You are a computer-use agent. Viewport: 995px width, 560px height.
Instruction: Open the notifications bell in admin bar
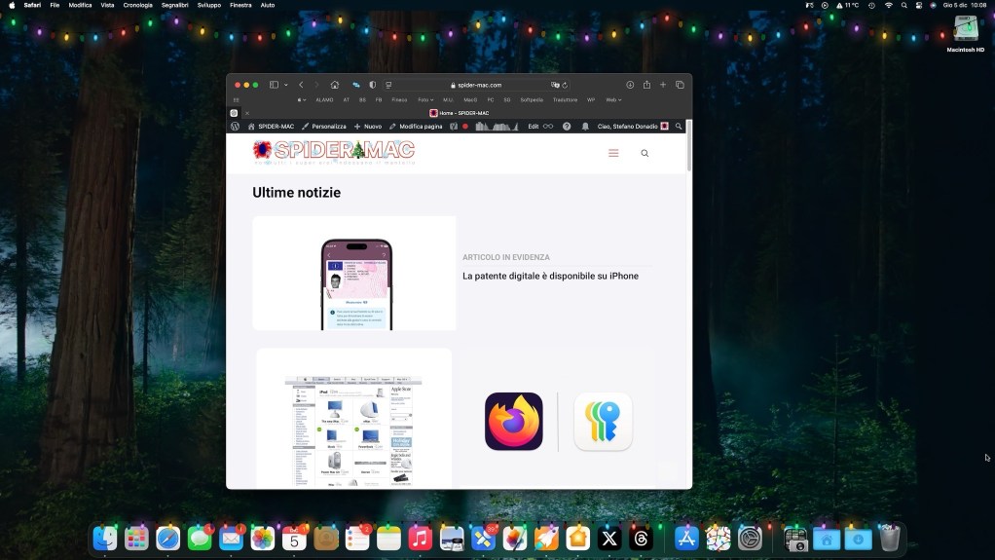(x=585, y=127)
